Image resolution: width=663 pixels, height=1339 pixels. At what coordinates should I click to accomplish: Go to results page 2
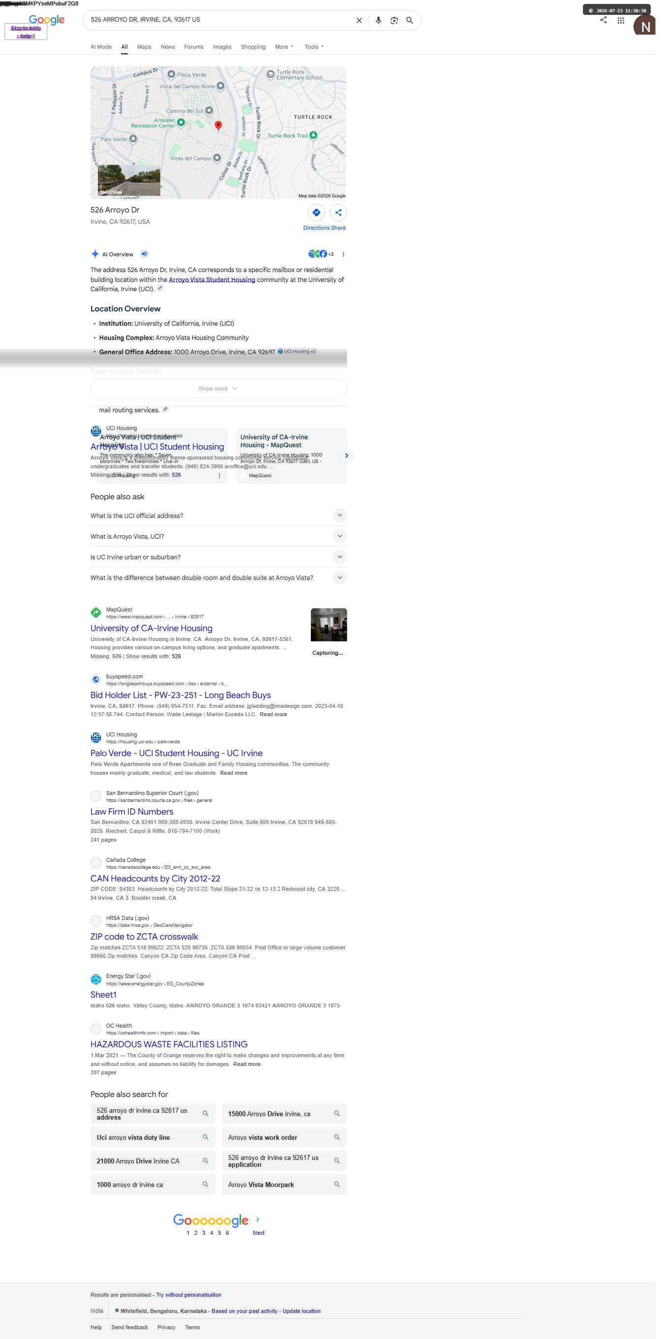pyautogui.click(x=196, y=1232)
